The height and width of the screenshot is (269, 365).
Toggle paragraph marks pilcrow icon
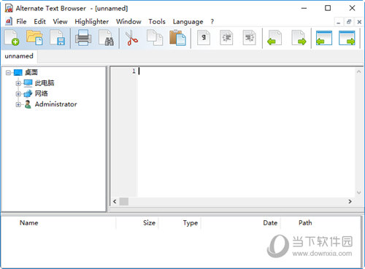click(x=204, y=38)
